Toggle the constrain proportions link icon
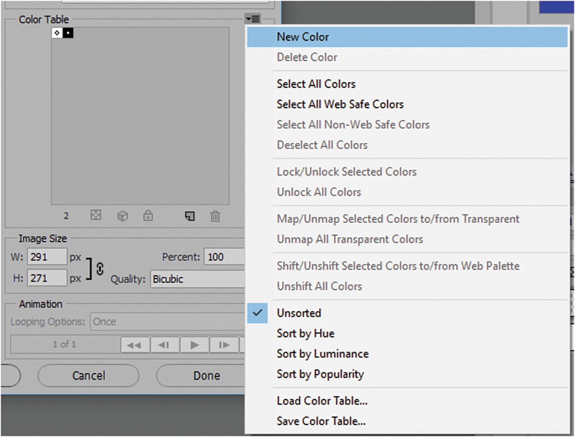This screenshot has width=575, height=437. [100, 269]
